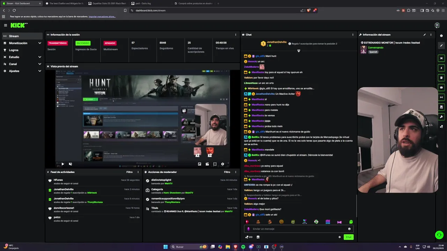Toggle the moderator actions note widget
The height and width of the screenshot is (251, 447).
[441, 78]
